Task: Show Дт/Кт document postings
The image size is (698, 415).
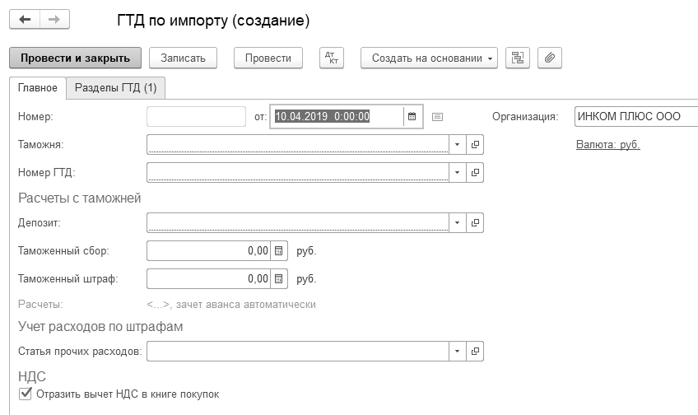Action: tap(332, 58)
